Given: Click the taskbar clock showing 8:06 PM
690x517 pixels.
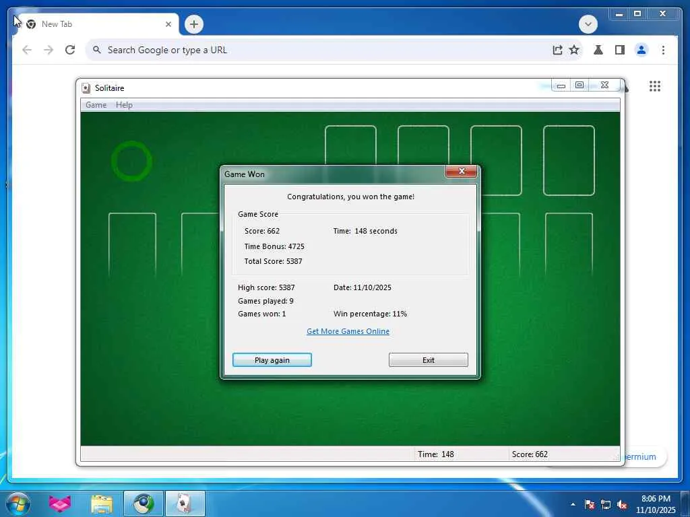Looking at the screenshot, I should tap(656, 504).
